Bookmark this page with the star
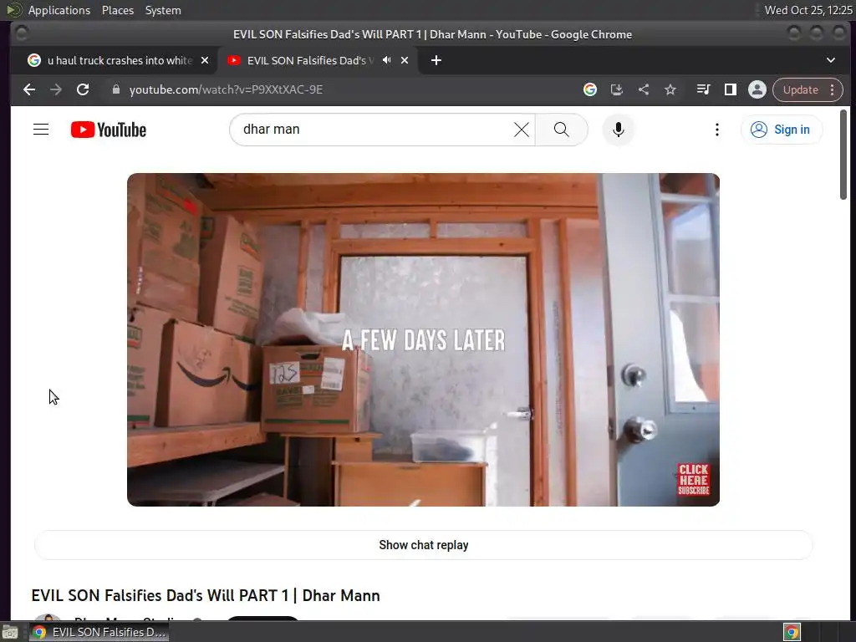Screen dimensions: 856x642 (x=670, y=89)
